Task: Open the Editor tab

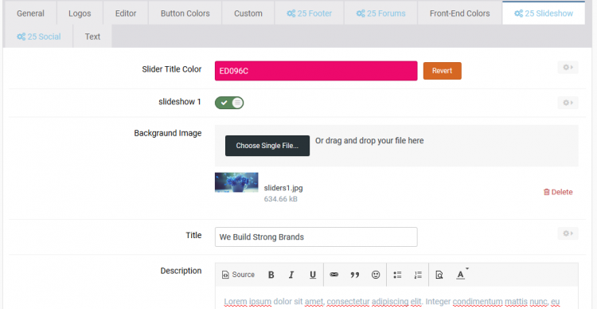Action: tap(126, 14)
